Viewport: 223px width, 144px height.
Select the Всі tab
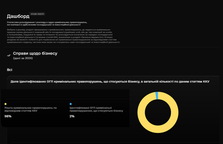[10, 70]
